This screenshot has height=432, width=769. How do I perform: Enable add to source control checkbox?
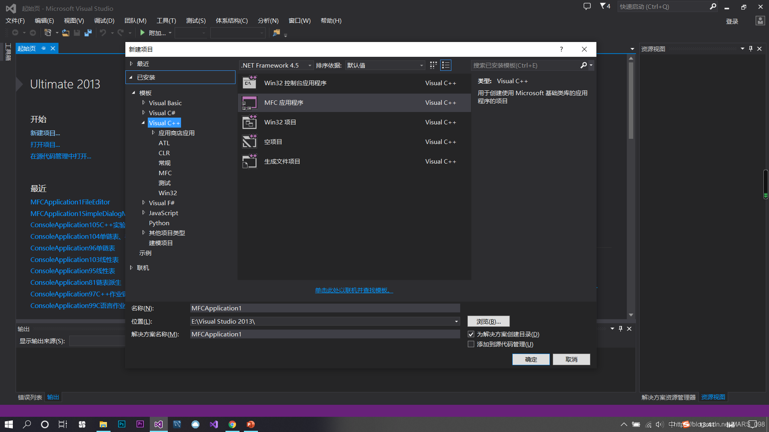point(471,344)
